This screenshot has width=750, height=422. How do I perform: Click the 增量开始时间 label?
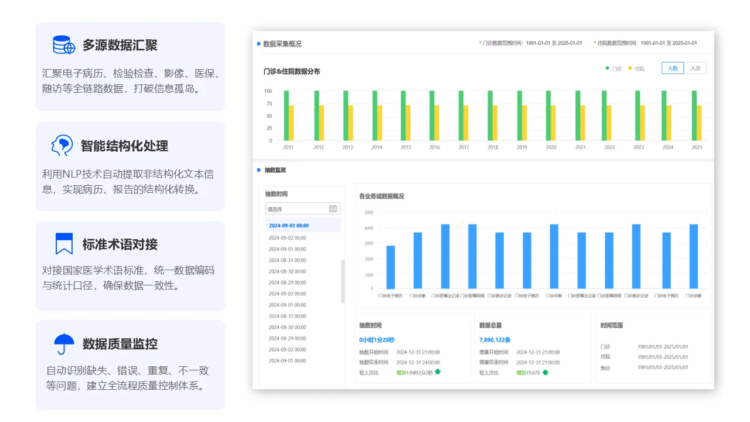pos(494,352)
